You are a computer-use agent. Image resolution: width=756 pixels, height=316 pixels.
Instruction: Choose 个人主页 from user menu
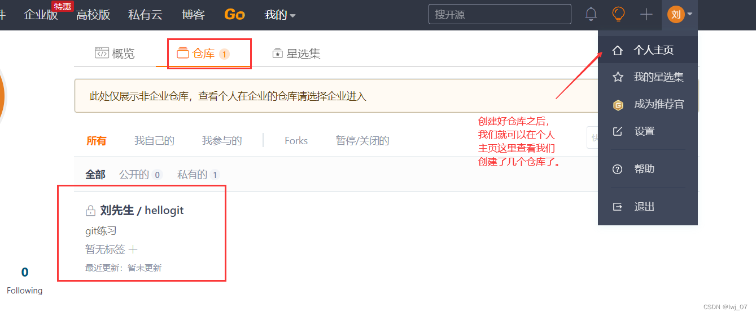coord(648,50)
